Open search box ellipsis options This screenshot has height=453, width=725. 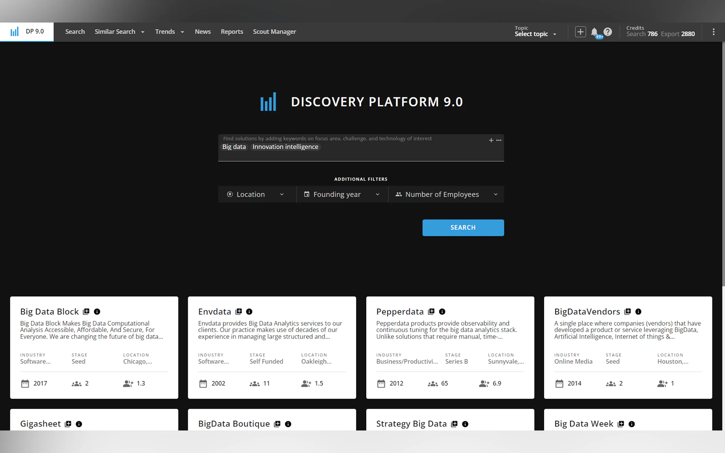click(x=499, y=140)
